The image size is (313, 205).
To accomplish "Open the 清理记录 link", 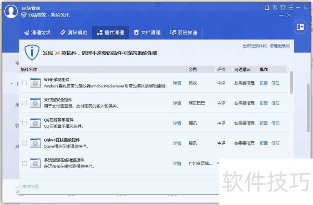I will [x=280, y=46].
